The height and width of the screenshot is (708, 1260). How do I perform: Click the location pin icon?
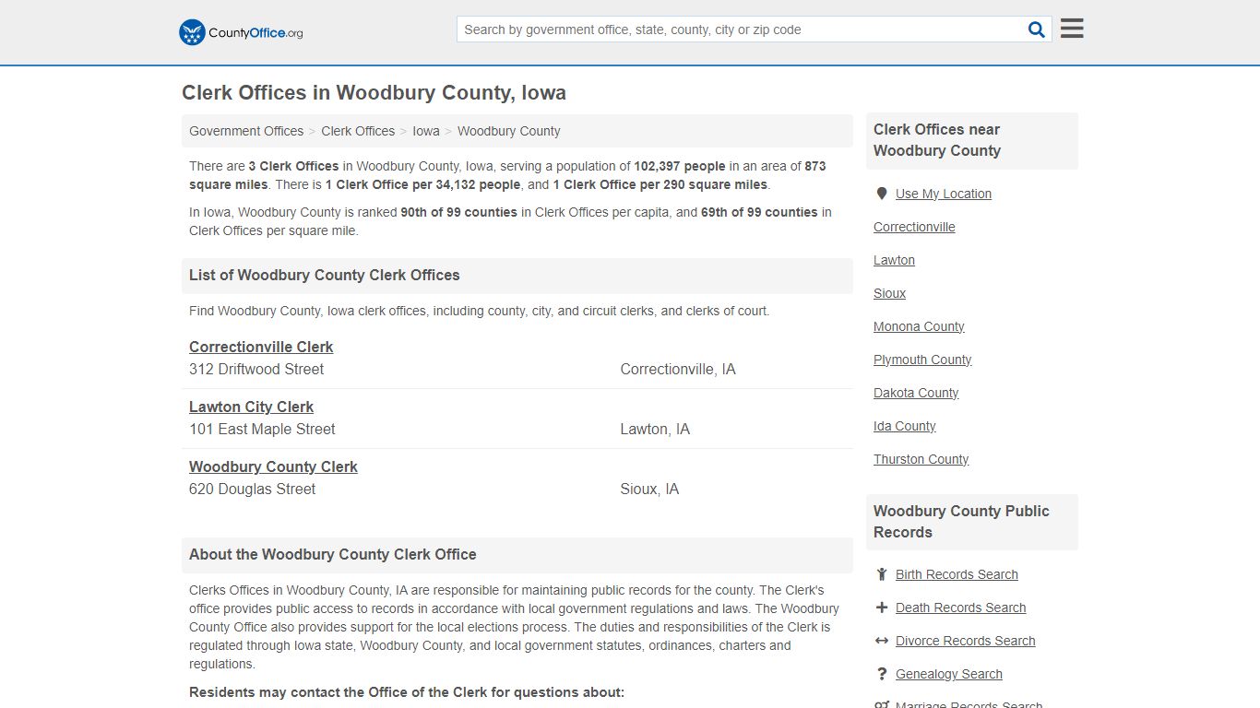(x=882, y=194)
